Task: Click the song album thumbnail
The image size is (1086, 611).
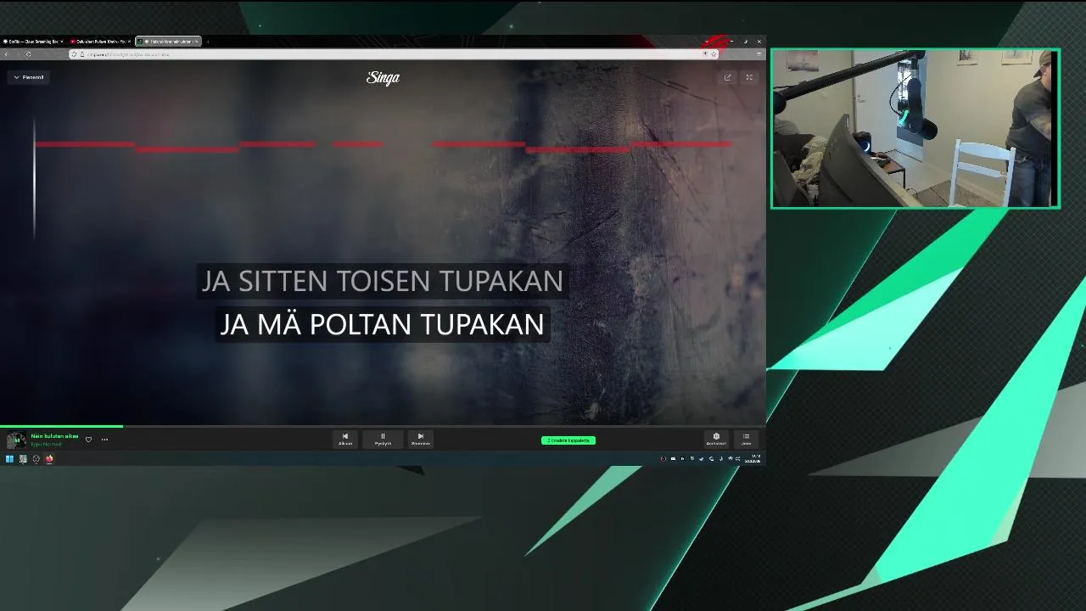Action: point(16,440)
